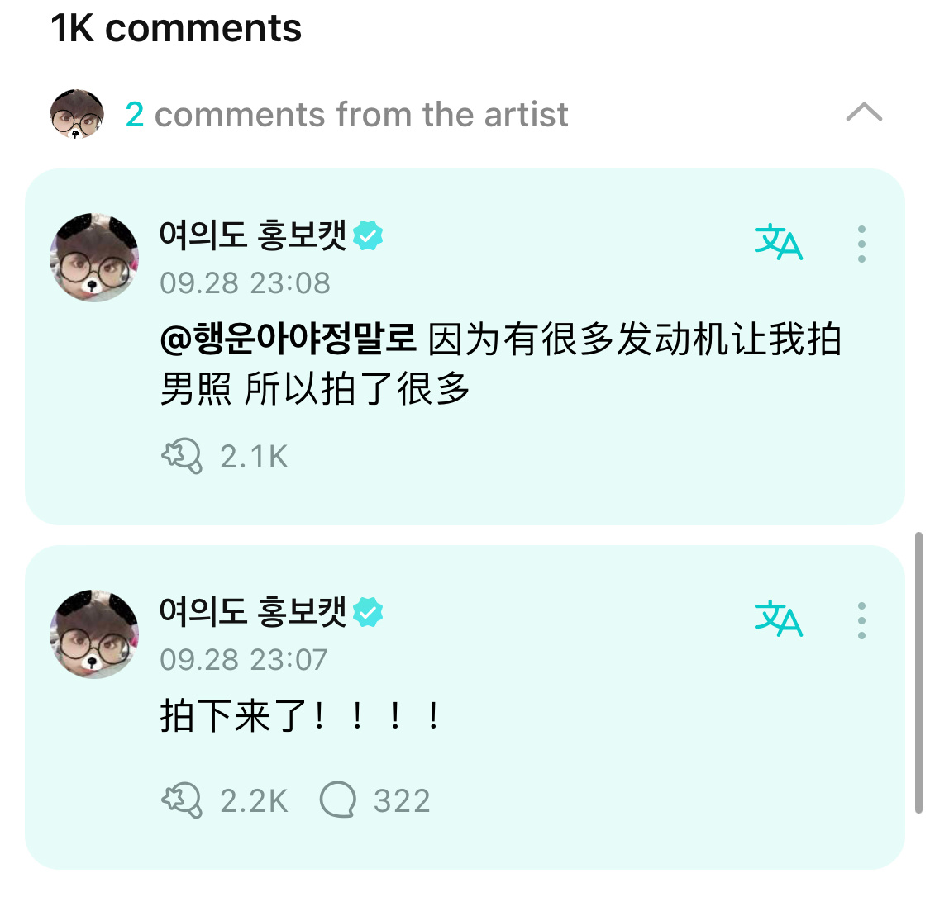Open artist name 여의도 홍보캣 on second comment
Screen dimensions: 930x897
[253, 612]
